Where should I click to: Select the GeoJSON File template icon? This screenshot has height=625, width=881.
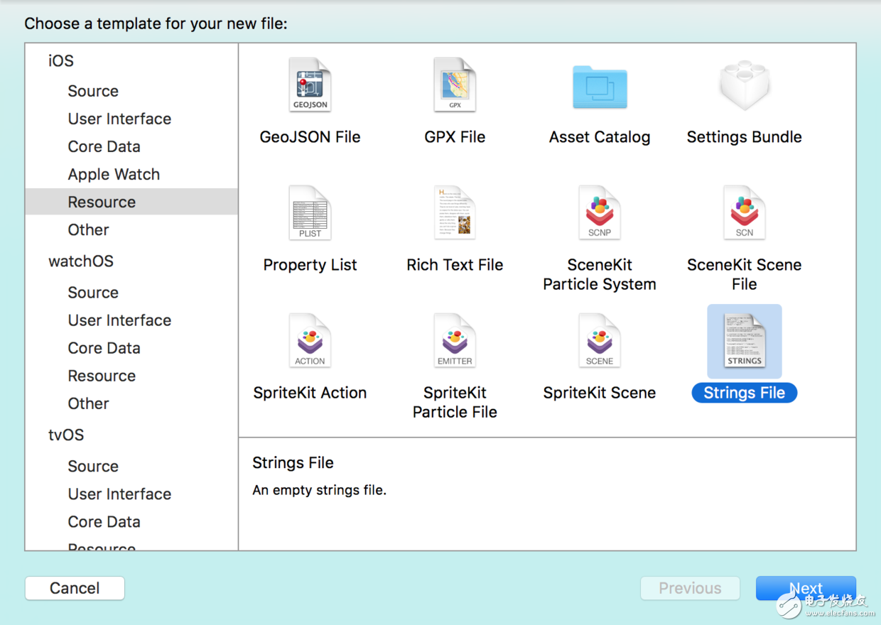(310, 85)
